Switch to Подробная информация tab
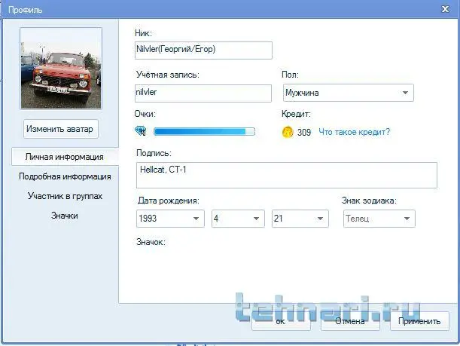Image resolution: width=460 pixels, height=346 pixels. 65,176
